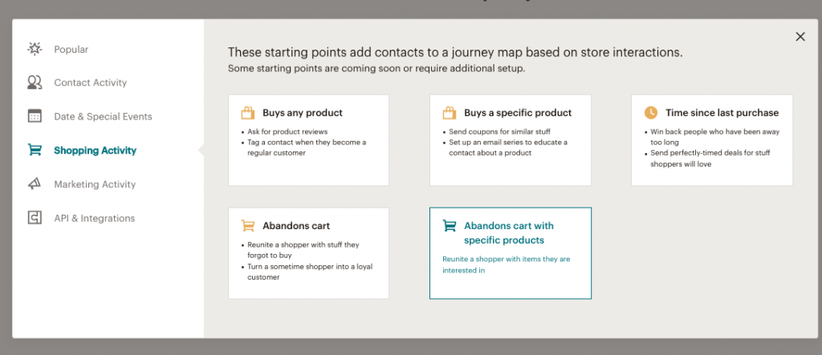Click the Shopping Activity cart icon in sidebar
The image size is (822, 355).
point(35,151)
